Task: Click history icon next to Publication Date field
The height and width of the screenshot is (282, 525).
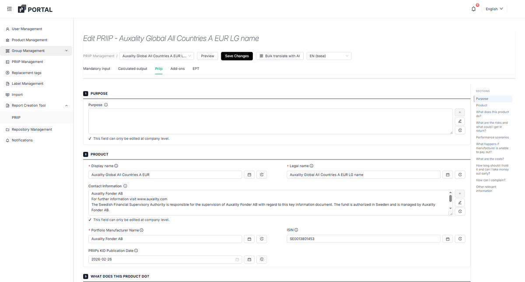Action: 262,259
